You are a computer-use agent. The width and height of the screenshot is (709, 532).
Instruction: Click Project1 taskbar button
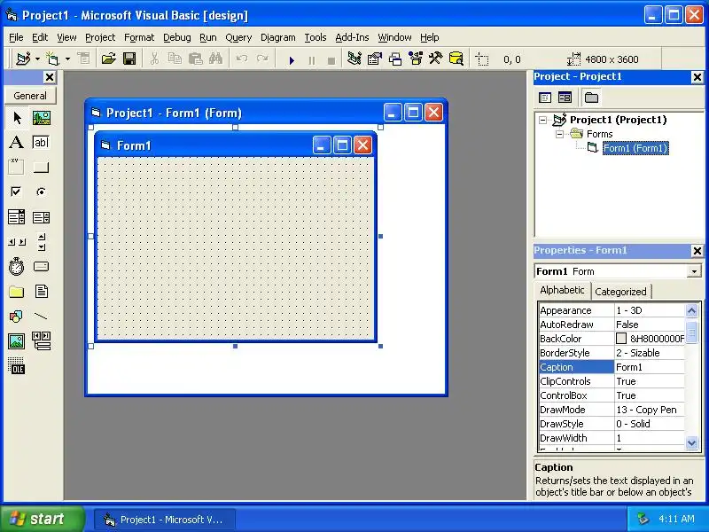[165, 520]
